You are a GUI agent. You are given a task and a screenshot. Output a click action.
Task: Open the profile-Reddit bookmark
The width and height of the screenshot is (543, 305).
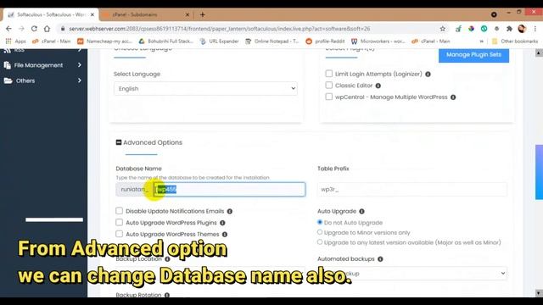pos(325,42)
